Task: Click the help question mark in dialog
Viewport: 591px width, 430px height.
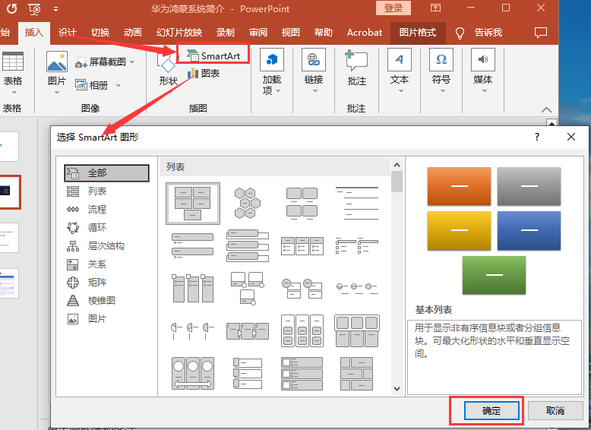Action: pyautogui.click(x=536, y=137)
